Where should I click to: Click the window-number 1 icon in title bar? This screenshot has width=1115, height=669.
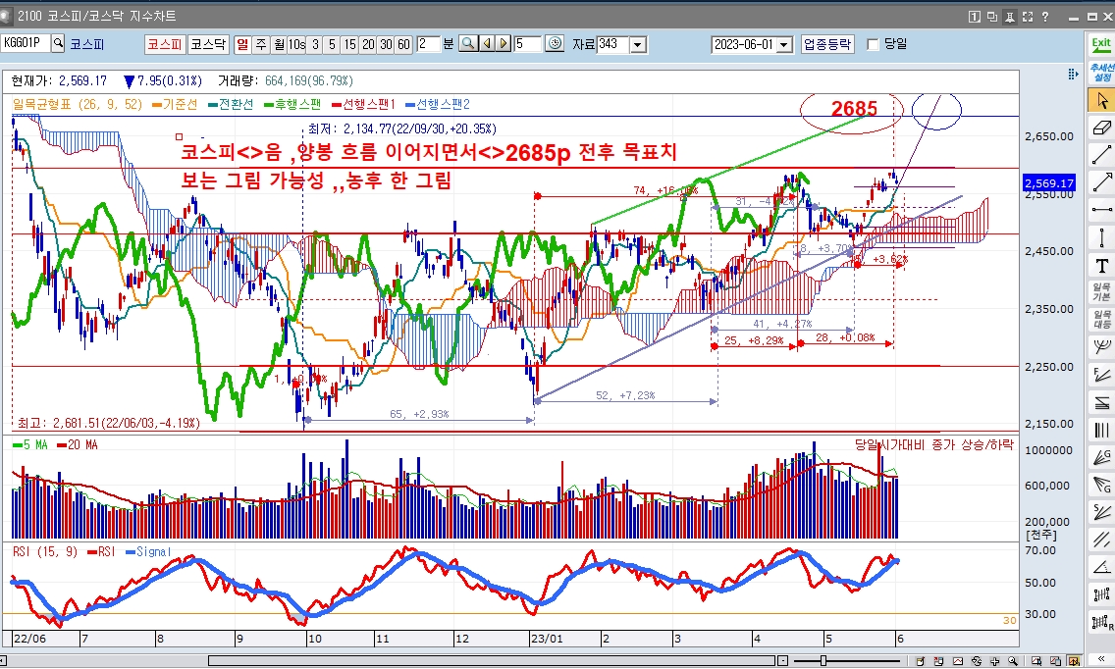[975, 17]
